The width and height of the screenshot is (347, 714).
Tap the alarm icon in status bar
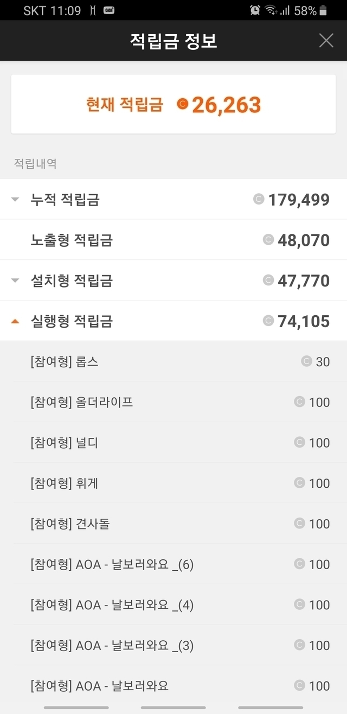(x=255, y=10)
